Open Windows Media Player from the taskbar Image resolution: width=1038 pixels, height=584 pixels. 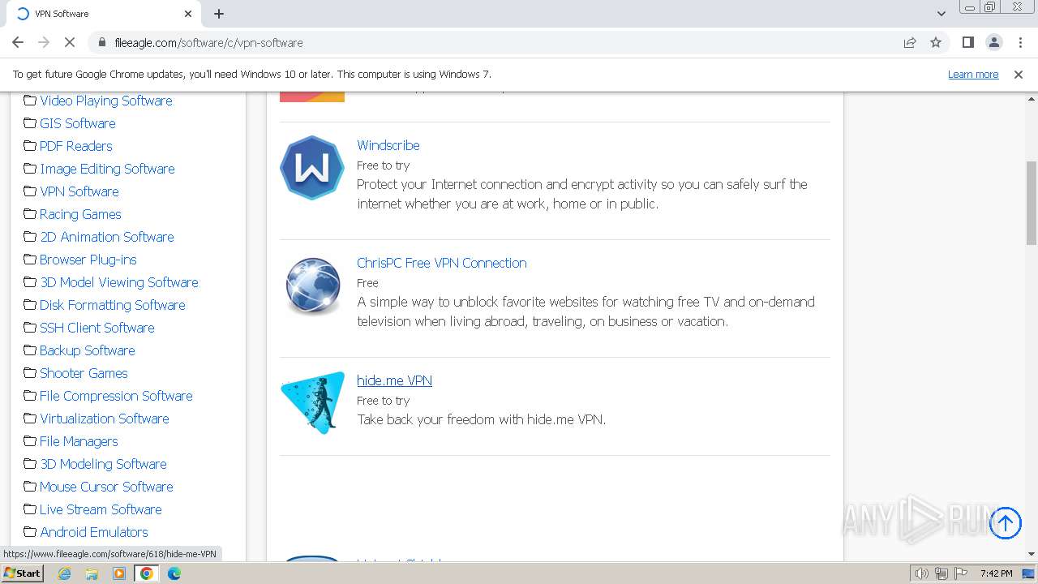click(x=119, y=573)
